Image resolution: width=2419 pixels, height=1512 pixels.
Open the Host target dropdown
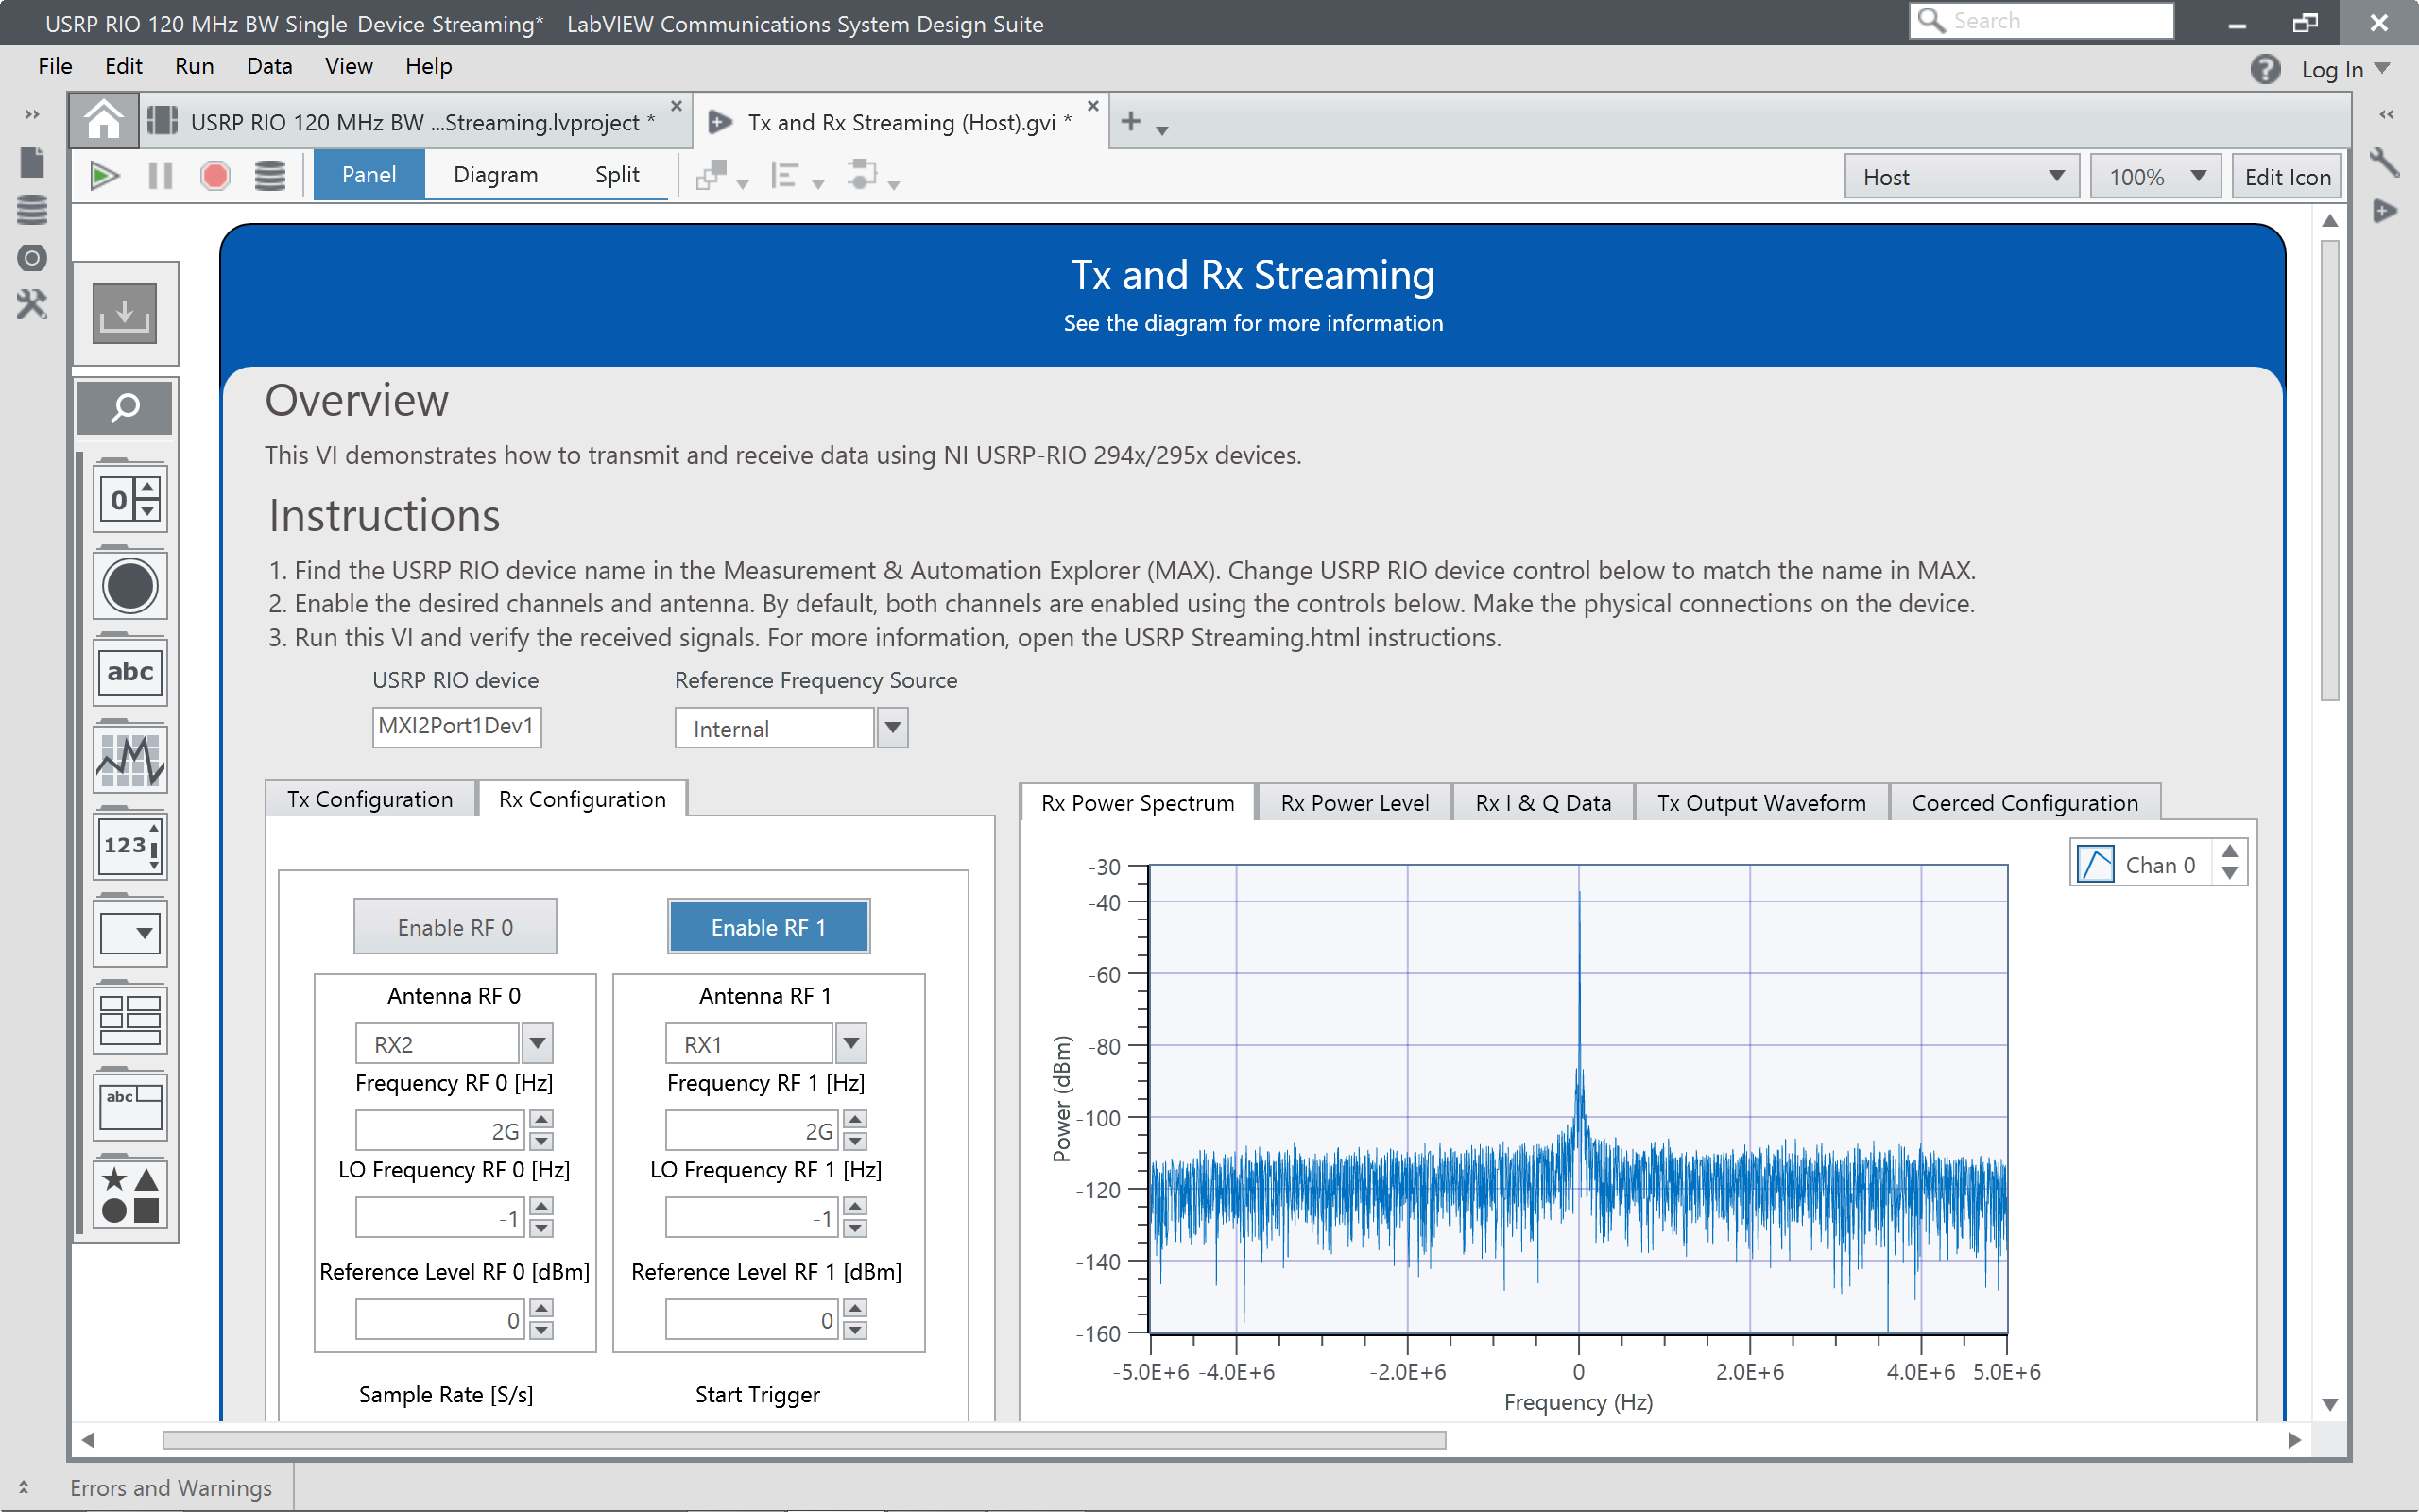point(1962,177)
